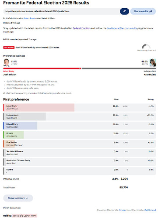
Task: Click the Labor Party Josh Wilson row
Action: coord(80,108)
